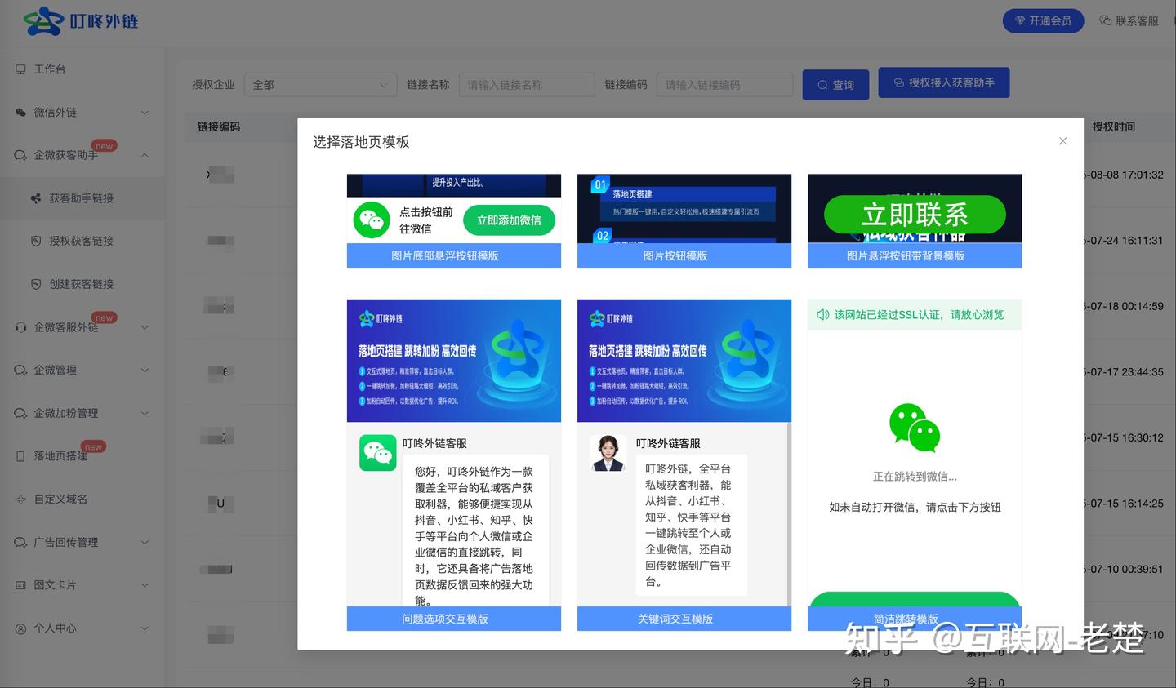Select the 简洁跳转模版 template label
Viewport: 1176px width, 688px height.
[x=915, y=619]
